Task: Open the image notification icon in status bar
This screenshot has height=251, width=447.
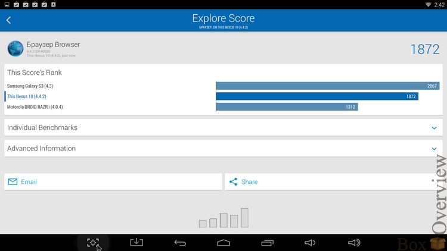Action: pyautogui.click(x=7, y=5)
